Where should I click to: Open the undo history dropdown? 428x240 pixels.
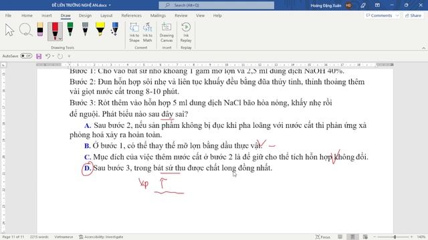coord(53,56)
